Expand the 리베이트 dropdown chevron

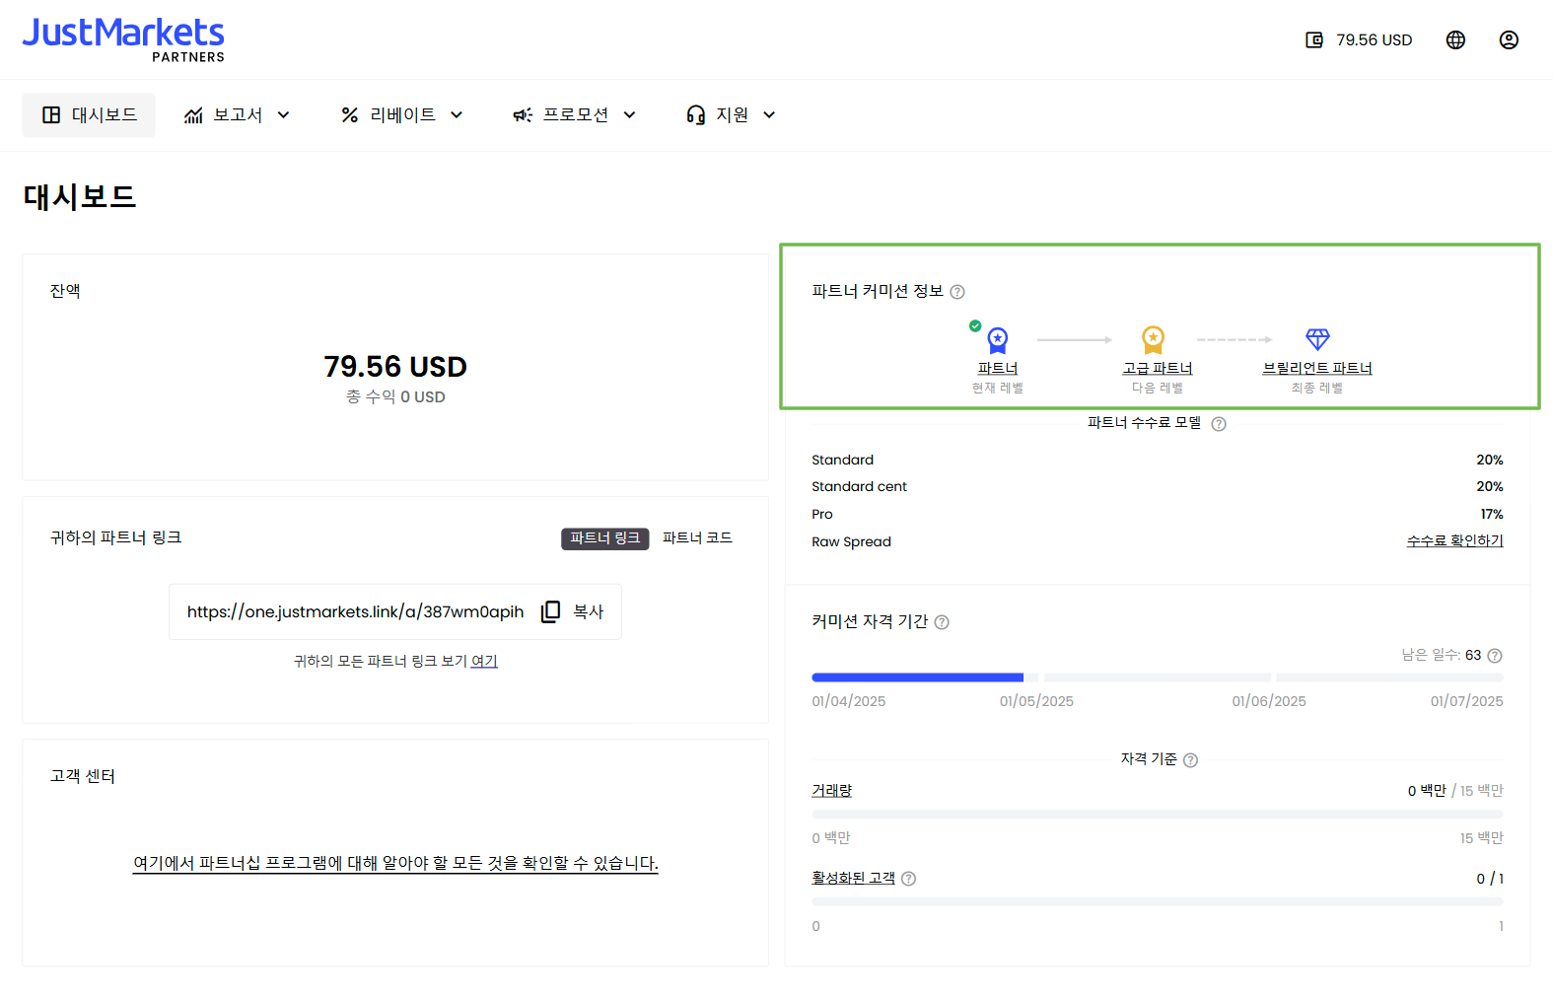coord(457,115)
